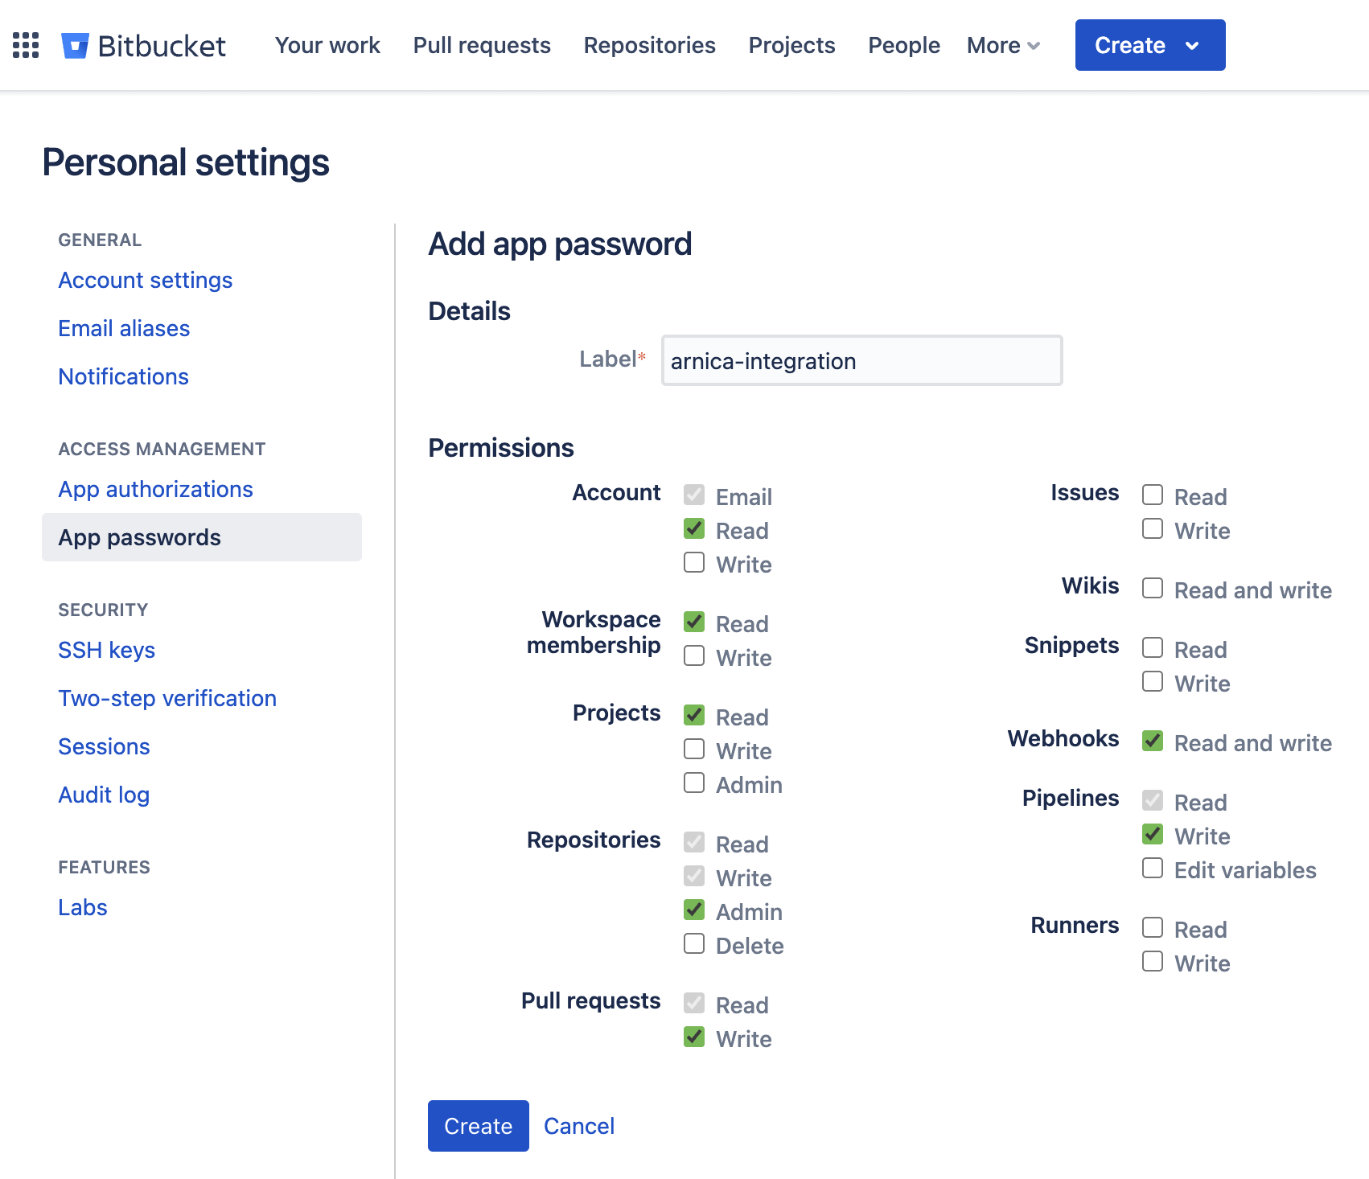Click the Create app password button
The height and width of the screenshot is (1179, 1369).
point(479,1126)
